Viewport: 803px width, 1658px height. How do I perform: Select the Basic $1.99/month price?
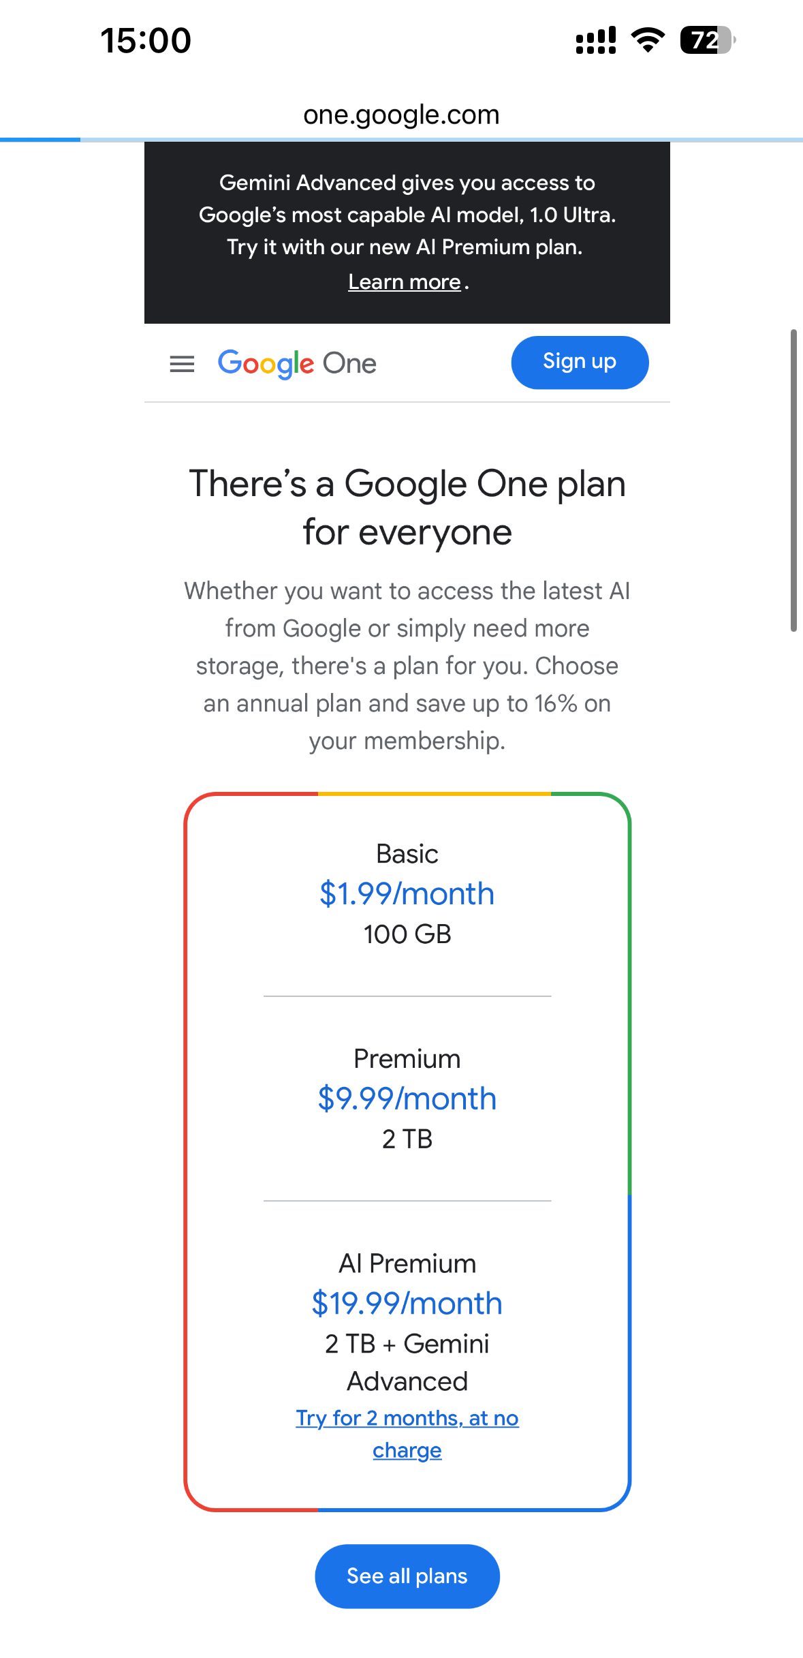(407, 893)
